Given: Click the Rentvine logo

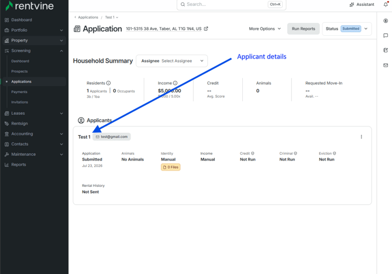Looking at the screenshot, I should 29,5.
